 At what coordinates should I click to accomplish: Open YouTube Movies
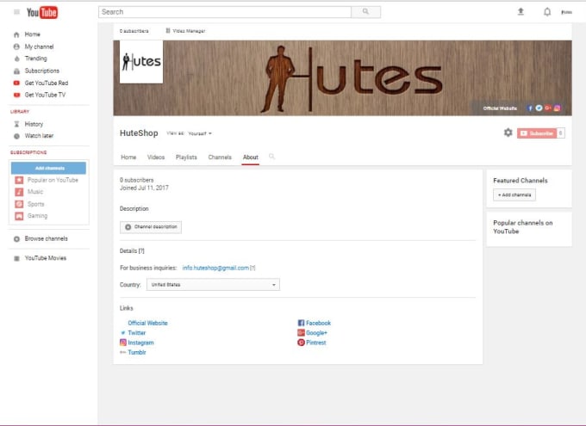(45, 258)
